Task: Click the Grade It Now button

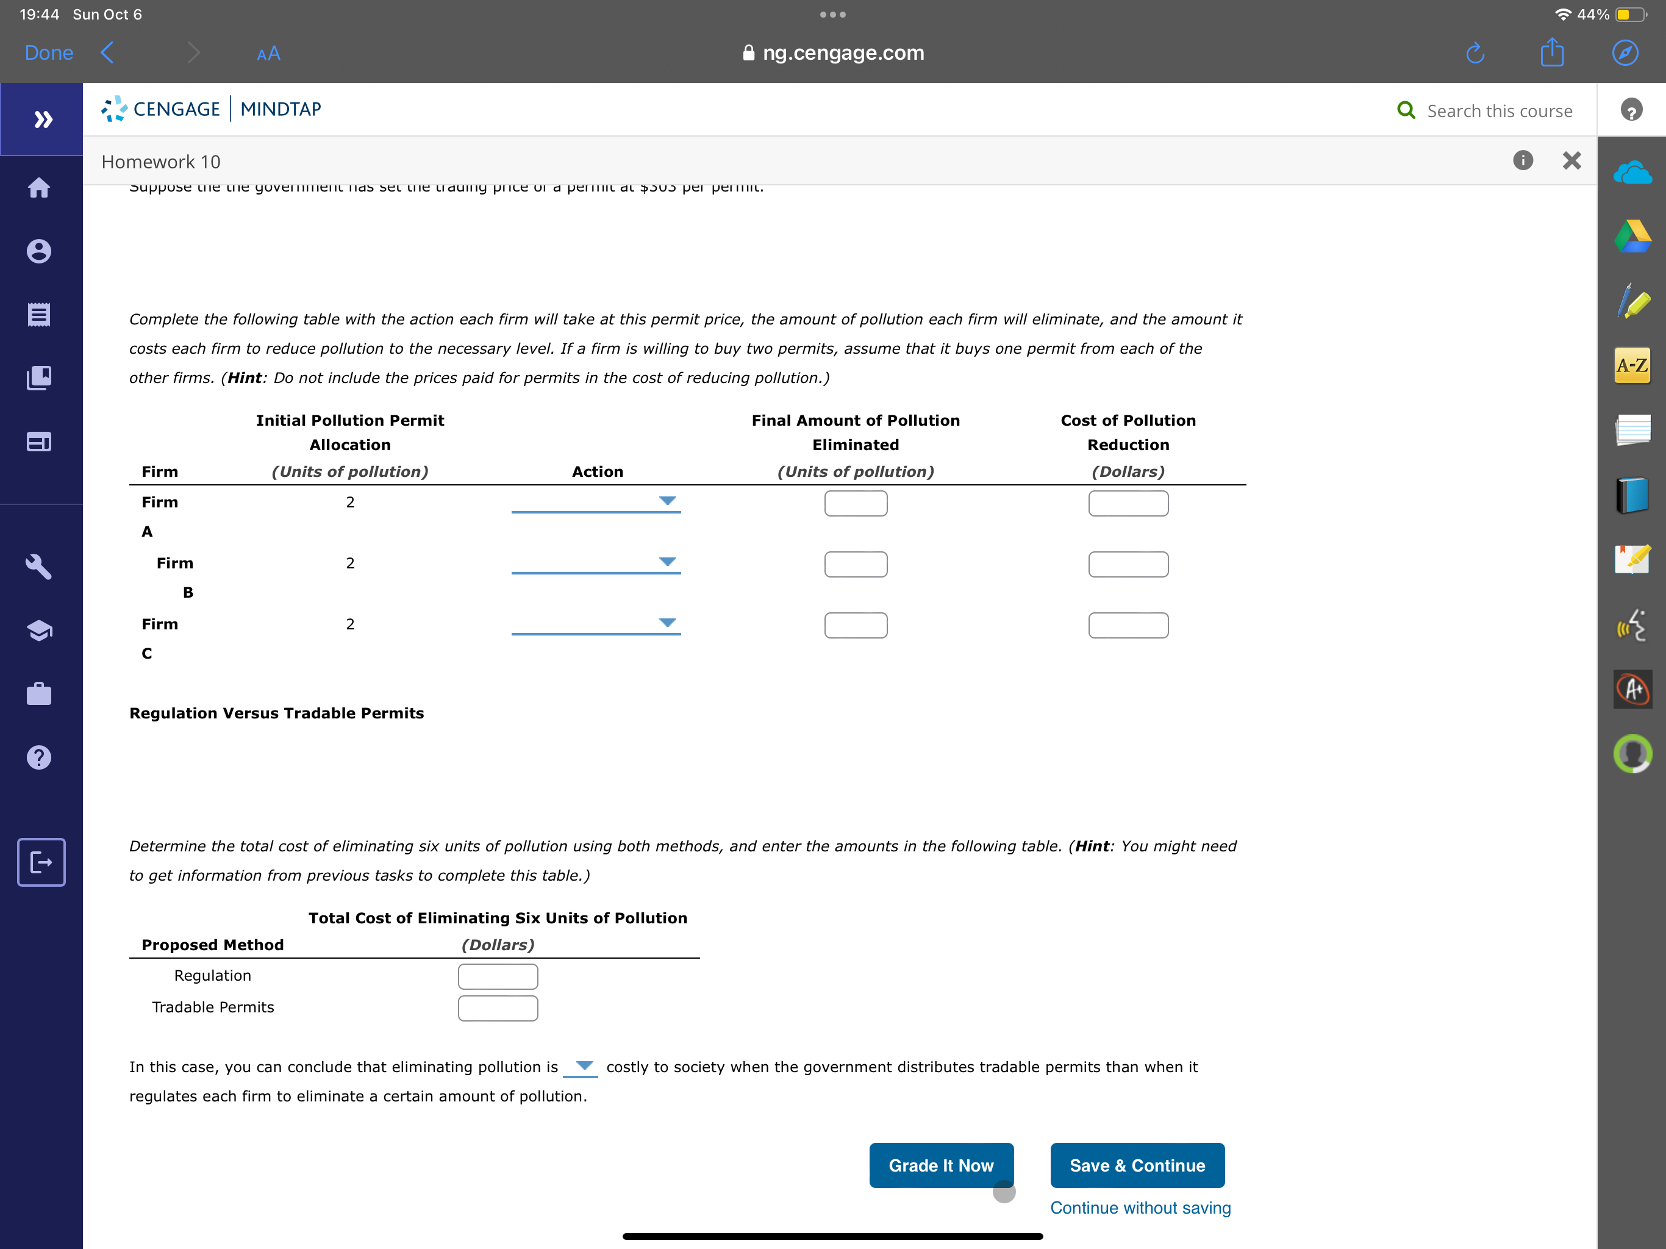Action: (x=941, y=1165)
